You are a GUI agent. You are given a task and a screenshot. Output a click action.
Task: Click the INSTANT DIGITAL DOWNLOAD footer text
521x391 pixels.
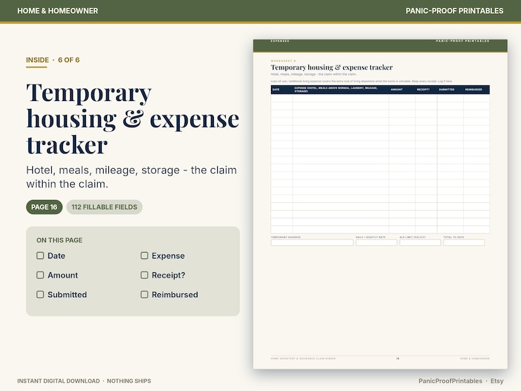click(84, 381)
